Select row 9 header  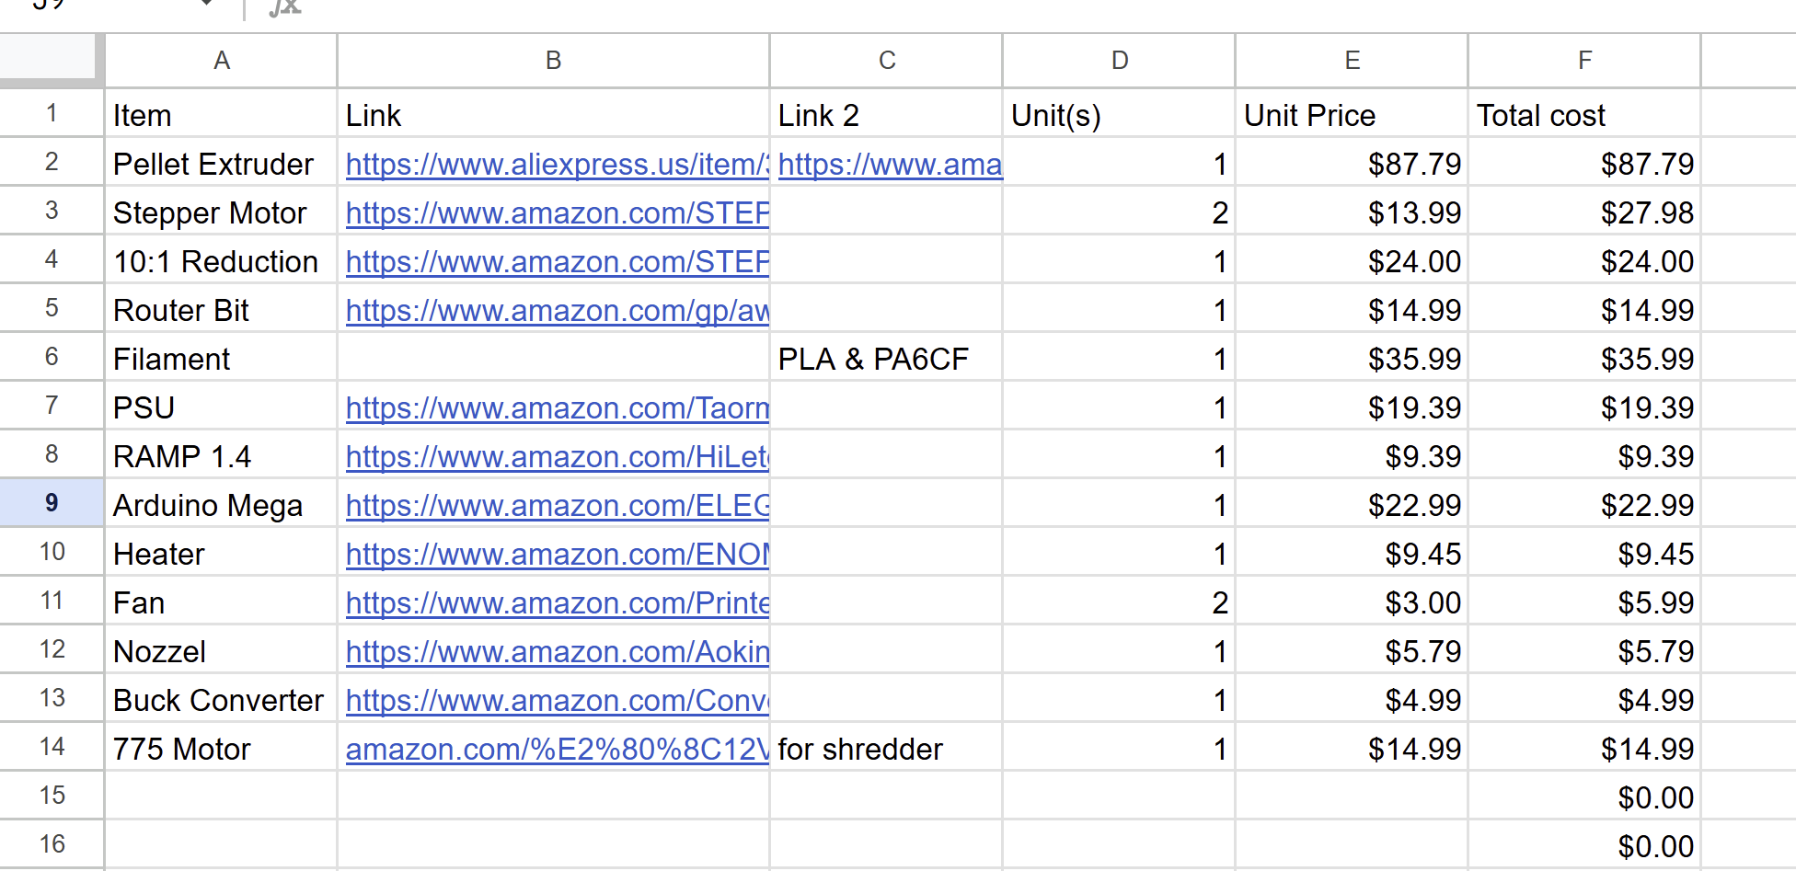[52, 503]
